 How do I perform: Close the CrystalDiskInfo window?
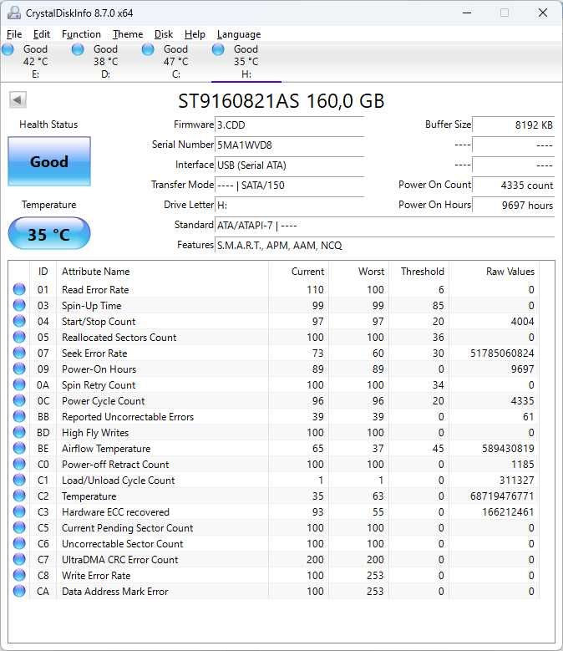(x=543, y=13)
